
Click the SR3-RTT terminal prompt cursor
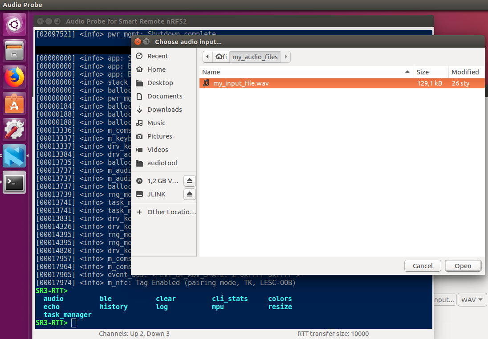click(x=73, y=323)
